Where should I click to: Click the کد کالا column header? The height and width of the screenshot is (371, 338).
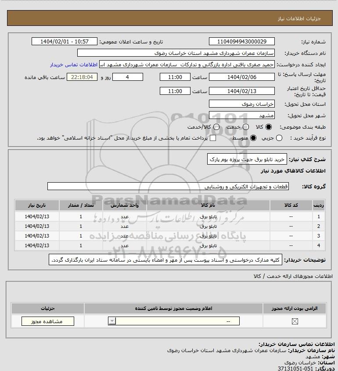pyautogui.click(x=291, y=205)
